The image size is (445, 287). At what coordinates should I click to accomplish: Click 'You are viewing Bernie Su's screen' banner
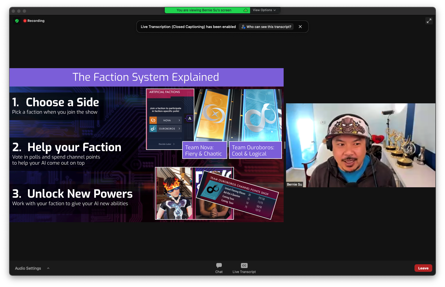tap(204, 10)
